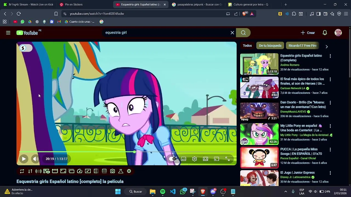Open options for El Jugo Junior Express
Viewport: 351px width, 197px height.
coord(330,173)
